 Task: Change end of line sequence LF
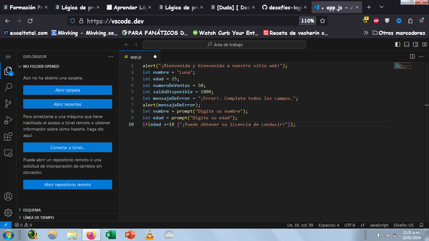click(x=363, y=225)
